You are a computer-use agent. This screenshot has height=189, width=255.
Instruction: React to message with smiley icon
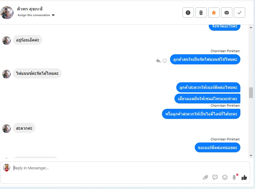coord(165,61)
